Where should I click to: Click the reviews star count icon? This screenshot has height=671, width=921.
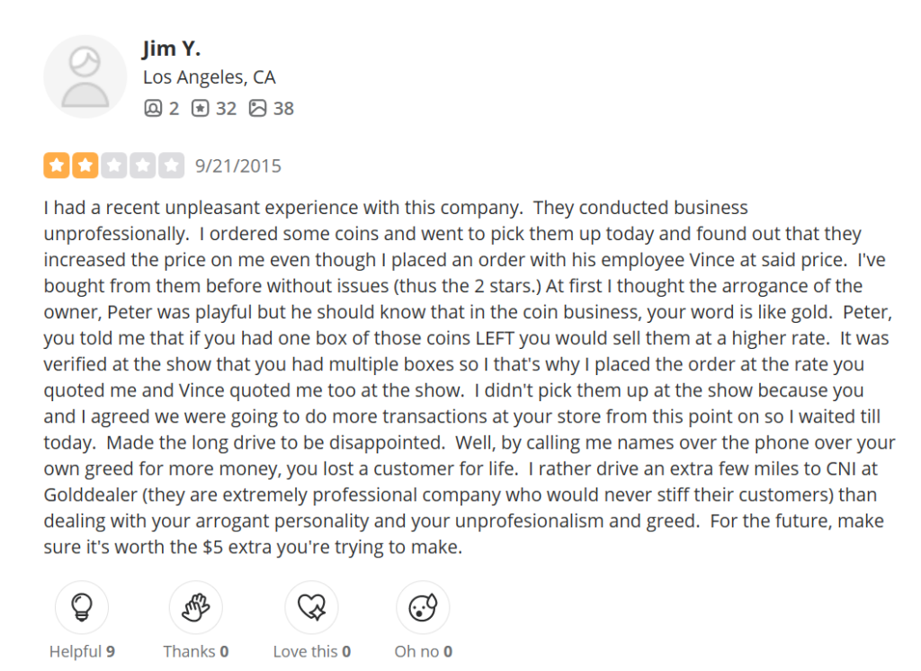200,108
